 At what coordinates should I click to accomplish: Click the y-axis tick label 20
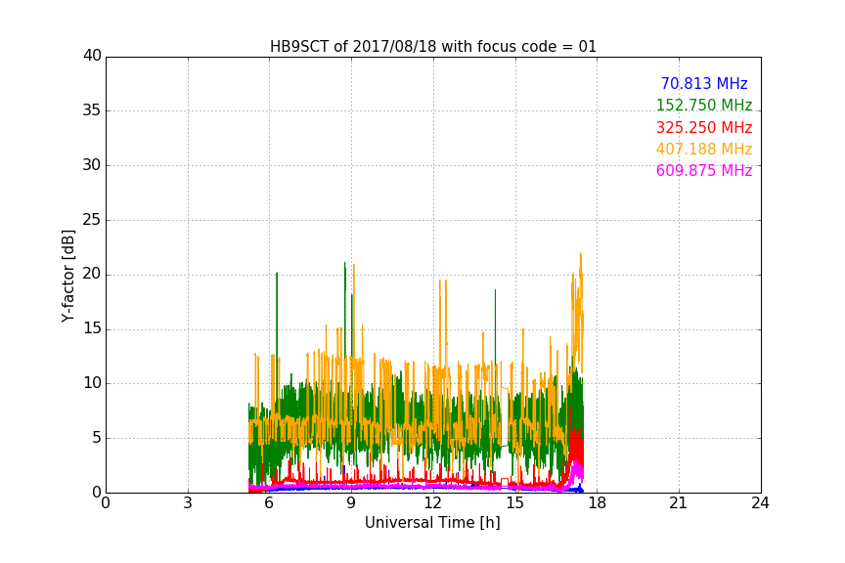[x=92, y=274]
